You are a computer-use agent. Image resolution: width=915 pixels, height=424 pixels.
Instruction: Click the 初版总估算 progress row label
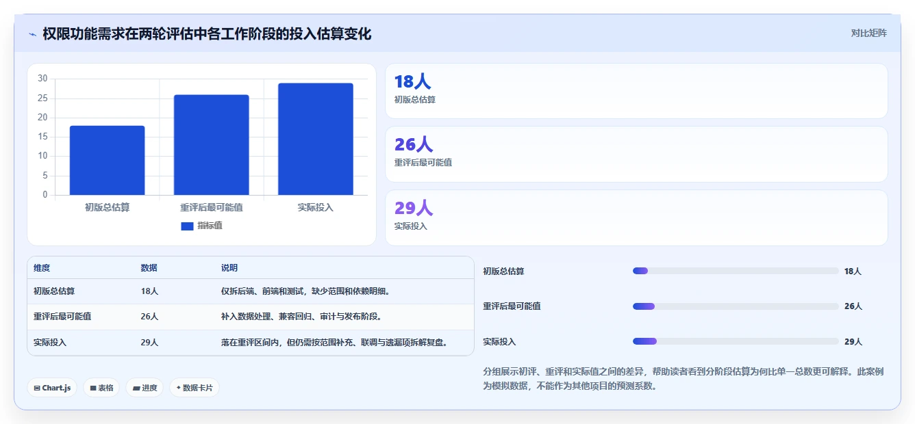pos(503,271)
